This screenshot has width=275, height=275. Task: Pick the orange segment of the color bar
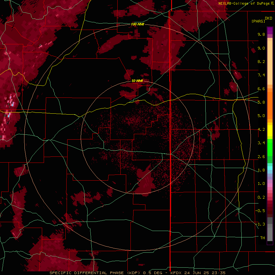[x=270, y=106]
